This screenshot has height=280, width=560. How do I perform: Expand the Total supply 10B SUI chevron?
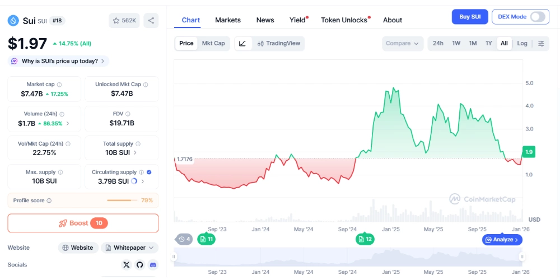tap(135, 152)
